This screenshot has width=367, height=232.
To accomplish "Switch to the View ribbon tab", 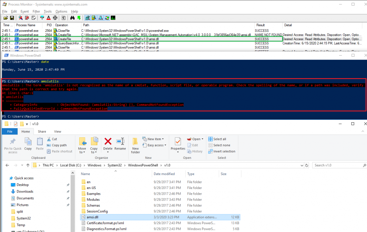I will [57, 132].
